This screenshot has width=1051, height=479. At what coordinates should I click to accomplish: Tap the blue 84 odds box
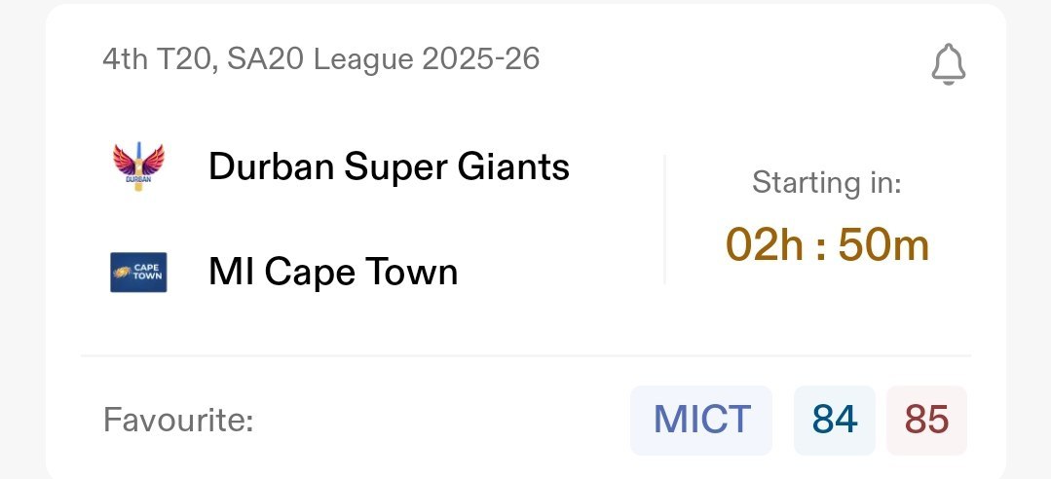pyautogui.click(x=834, y=421)
